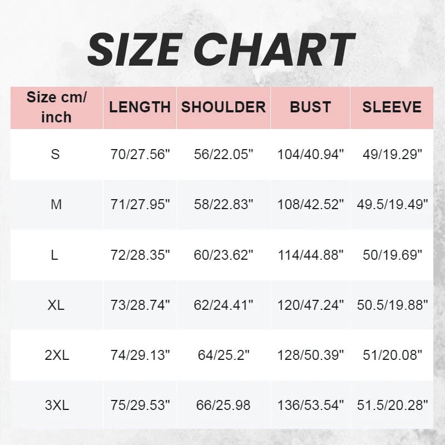Click the 66/25.98 shoulder cell
445x445 pixels.
pyautogui.click(x=222, y=405)
